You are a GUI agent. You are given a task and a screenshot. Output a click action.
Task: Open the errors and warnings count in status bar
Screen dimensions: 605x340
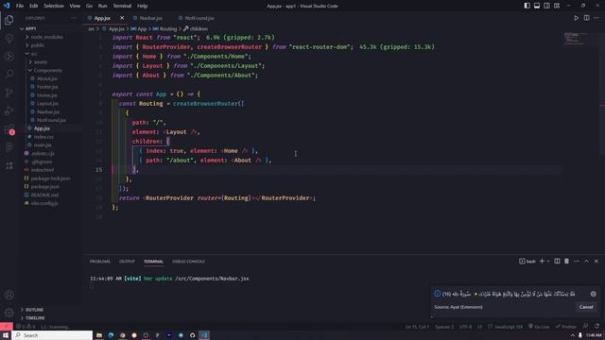26,327
